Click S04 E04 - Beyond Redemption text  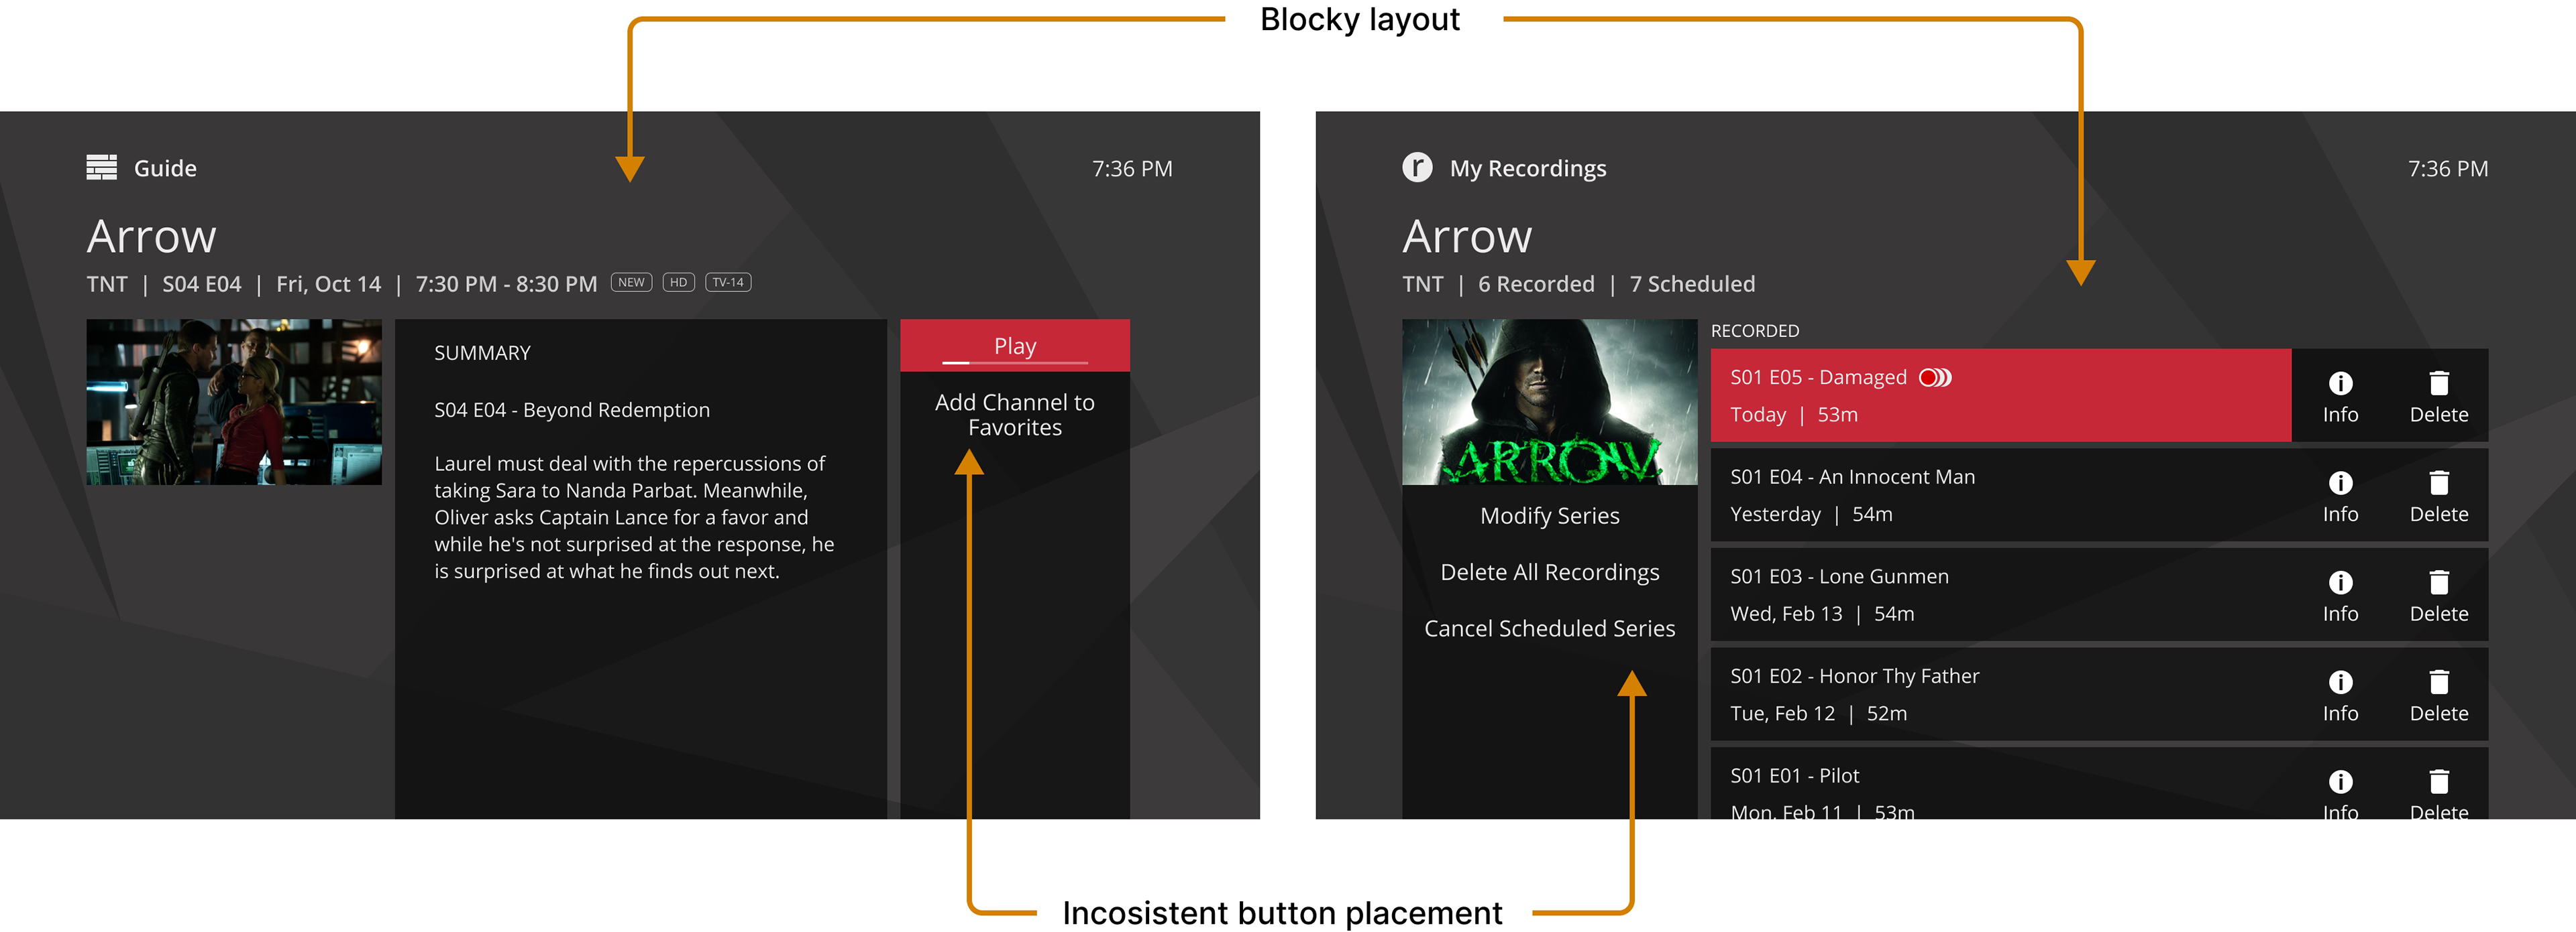pyautogui.click(x=572, y=409)
